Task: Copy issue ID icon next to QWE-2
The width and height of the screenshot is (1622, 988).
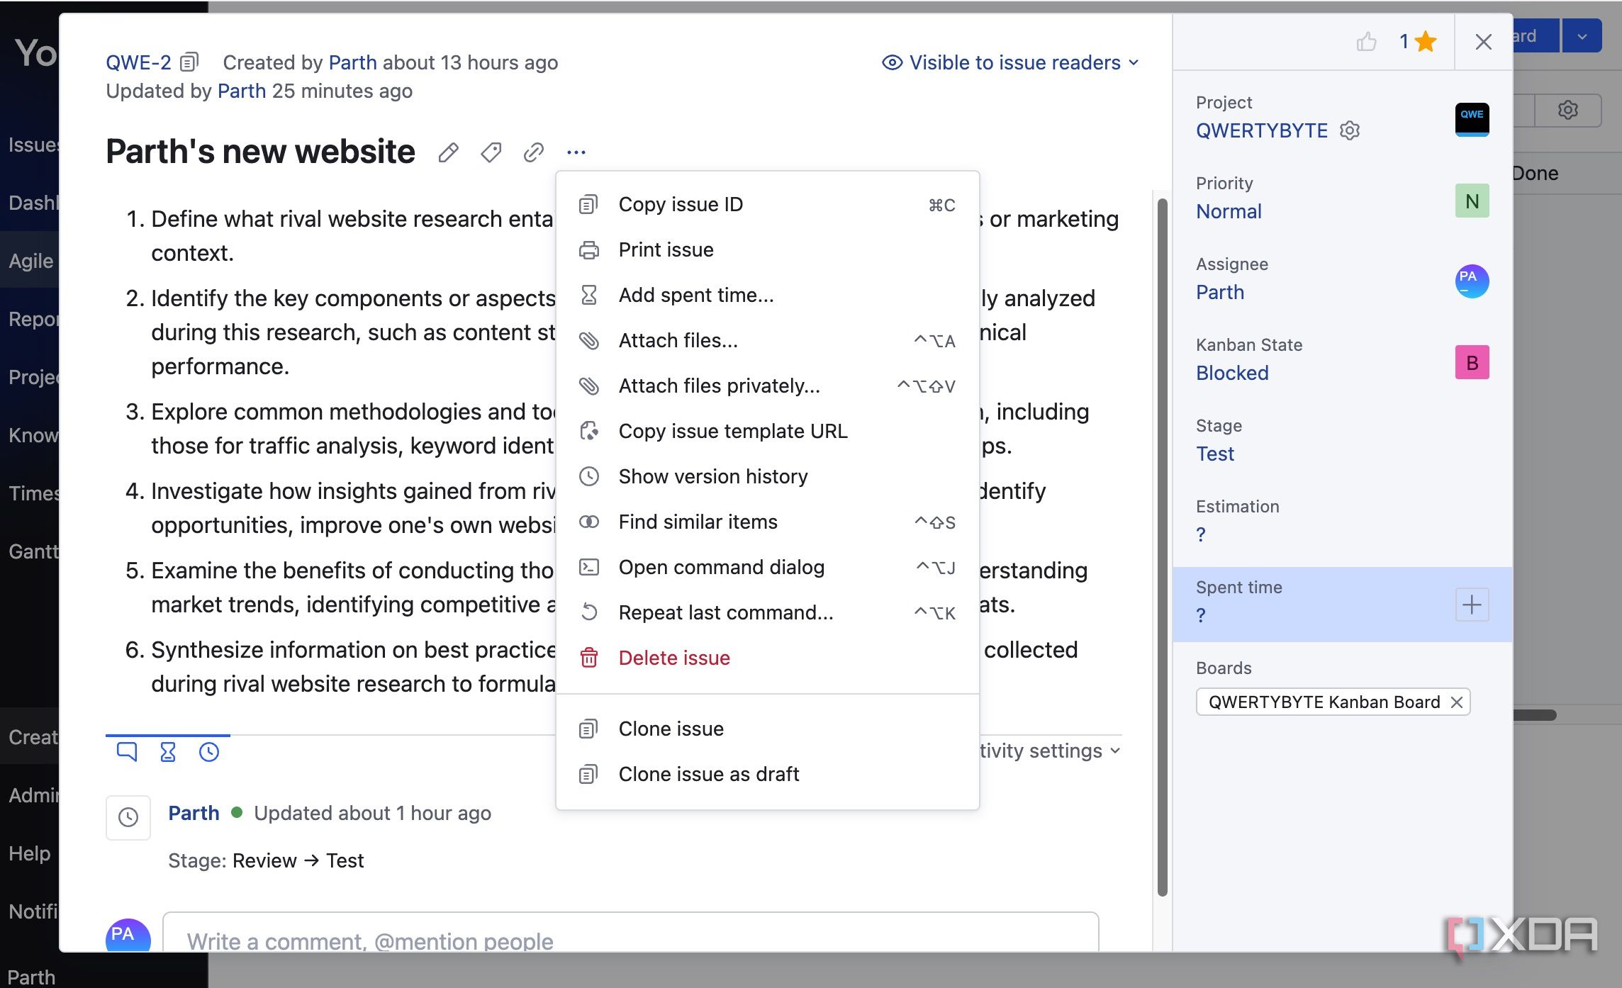Action: (189, 62)
